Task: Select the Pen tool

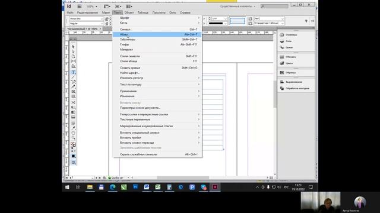Action: (73, 82)
